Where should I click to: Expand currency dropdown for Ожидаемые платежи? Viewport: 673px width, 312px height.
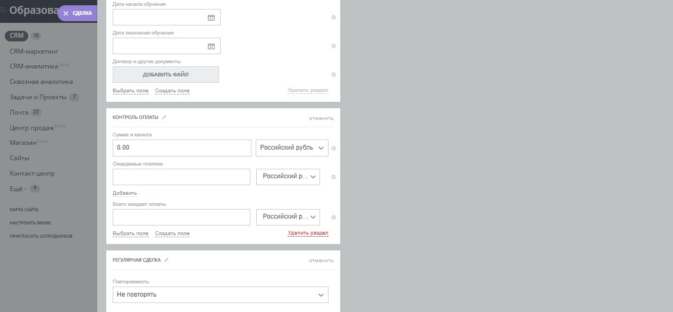288,177
